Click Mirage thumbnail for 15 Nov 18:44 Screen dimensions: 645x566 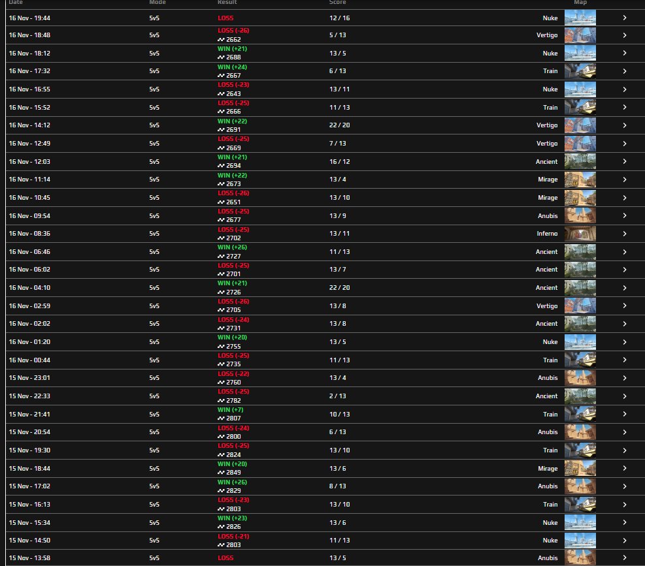pos(580,468)
